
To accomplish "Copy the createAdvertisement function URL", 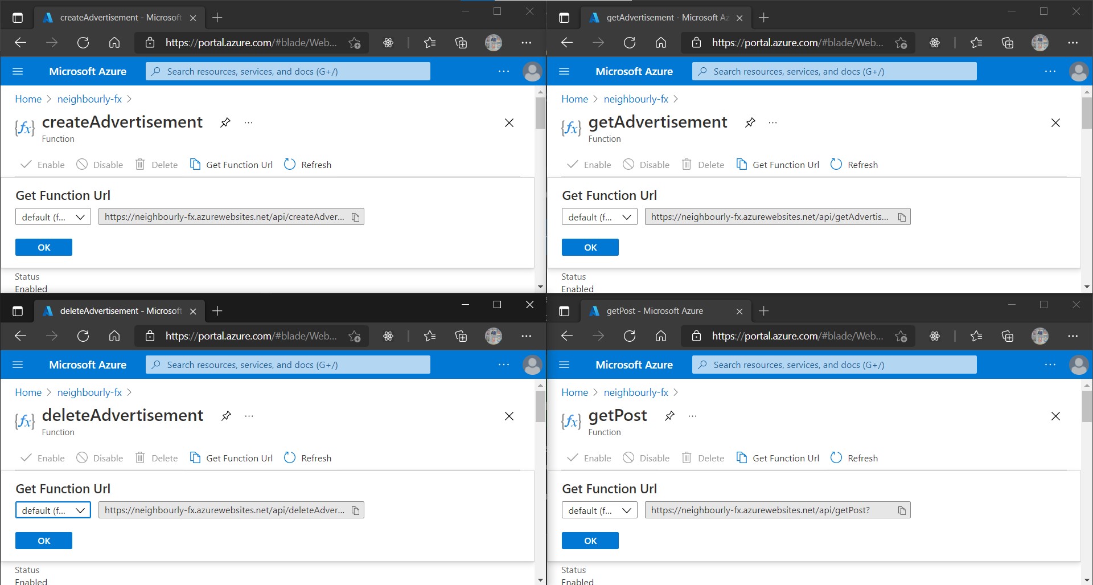I will tap(355, 217).
